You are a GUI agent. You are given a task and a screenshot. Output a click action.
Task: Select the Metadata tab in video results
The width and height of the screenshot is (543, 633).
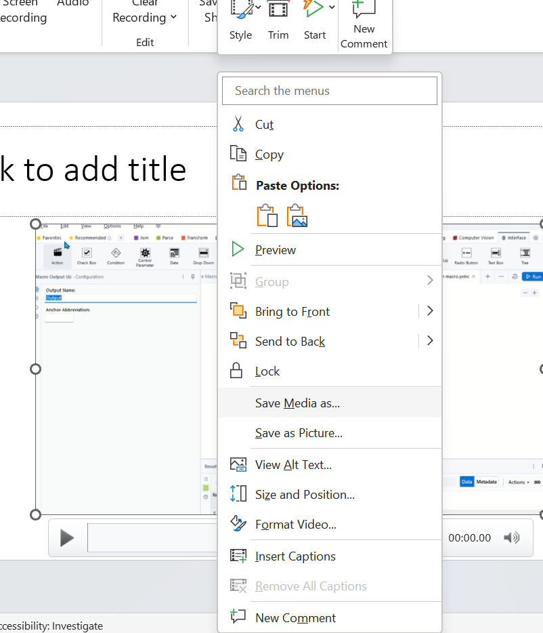click(x=486, y=482)
